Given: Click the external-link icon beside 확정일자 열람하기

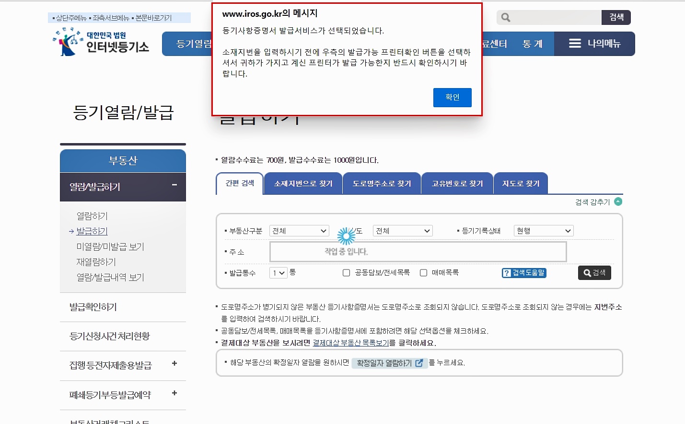Looking at the screenshot, I should 418,363.
